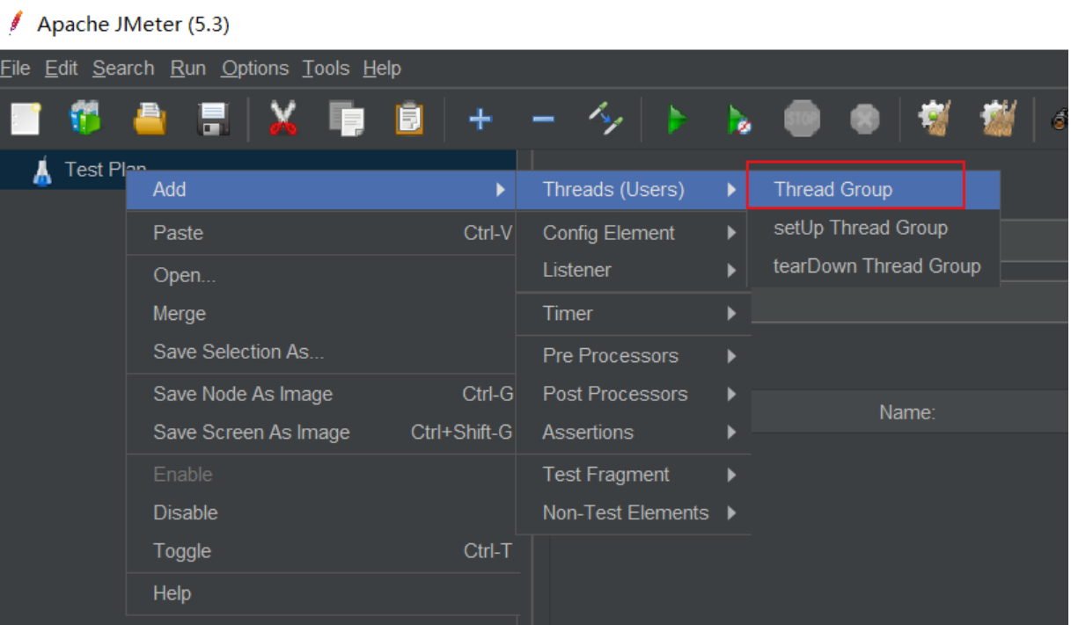Expand Config Element submenu
This screenshot has width=1071, height=625.
[633, 233]
